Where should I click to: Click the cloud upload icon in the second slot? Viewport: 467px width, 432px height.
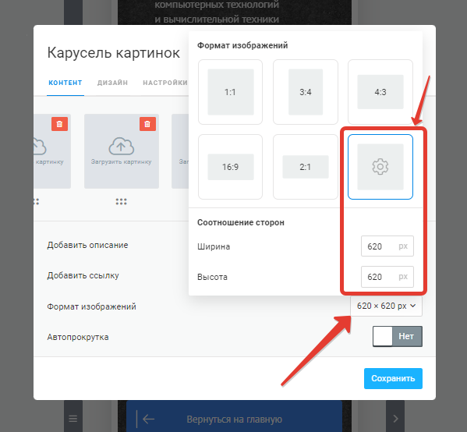[x=121, y=146]
